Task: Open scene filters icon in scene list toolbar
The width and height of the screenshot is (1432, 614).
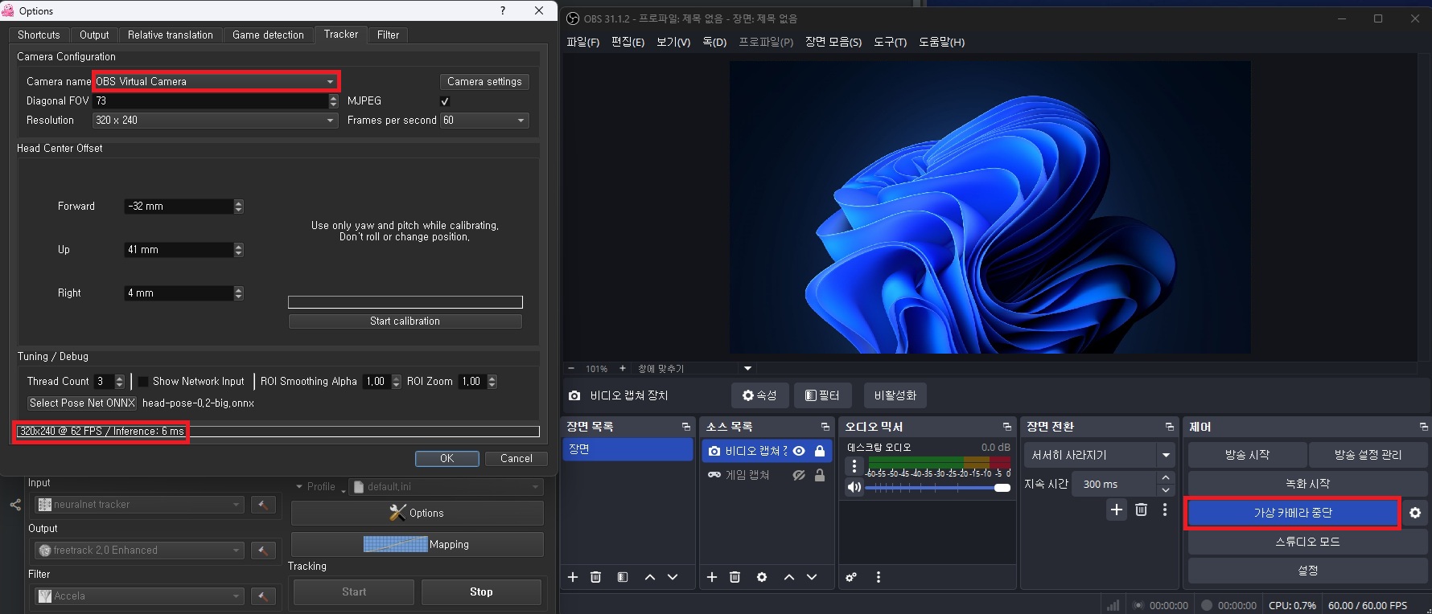Action: 623,577
